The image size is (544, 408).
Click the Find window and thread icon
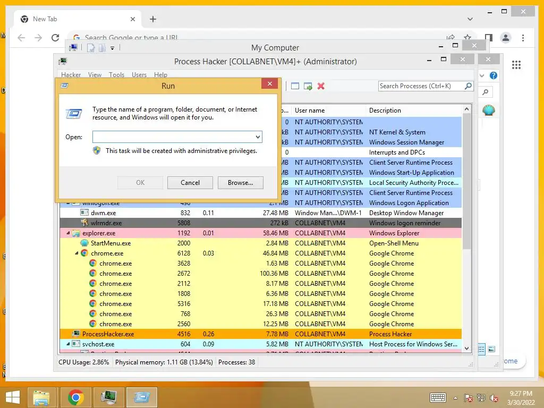click(308, 86)
